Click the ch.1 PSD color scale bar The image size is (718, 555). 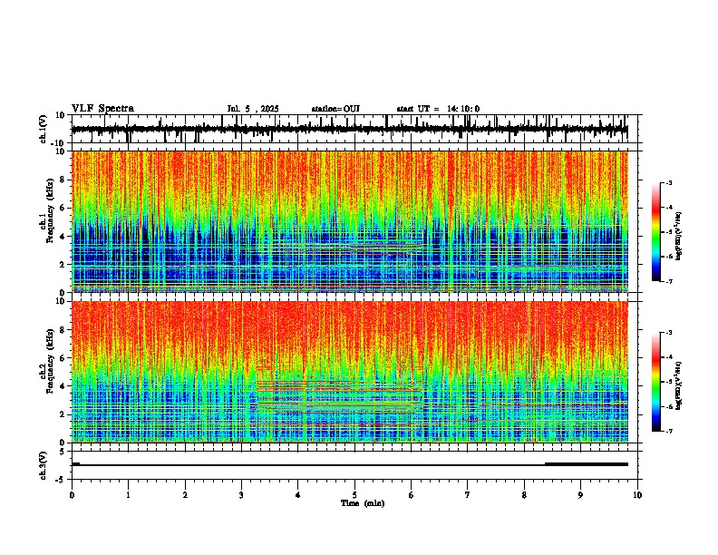(656, 232)
